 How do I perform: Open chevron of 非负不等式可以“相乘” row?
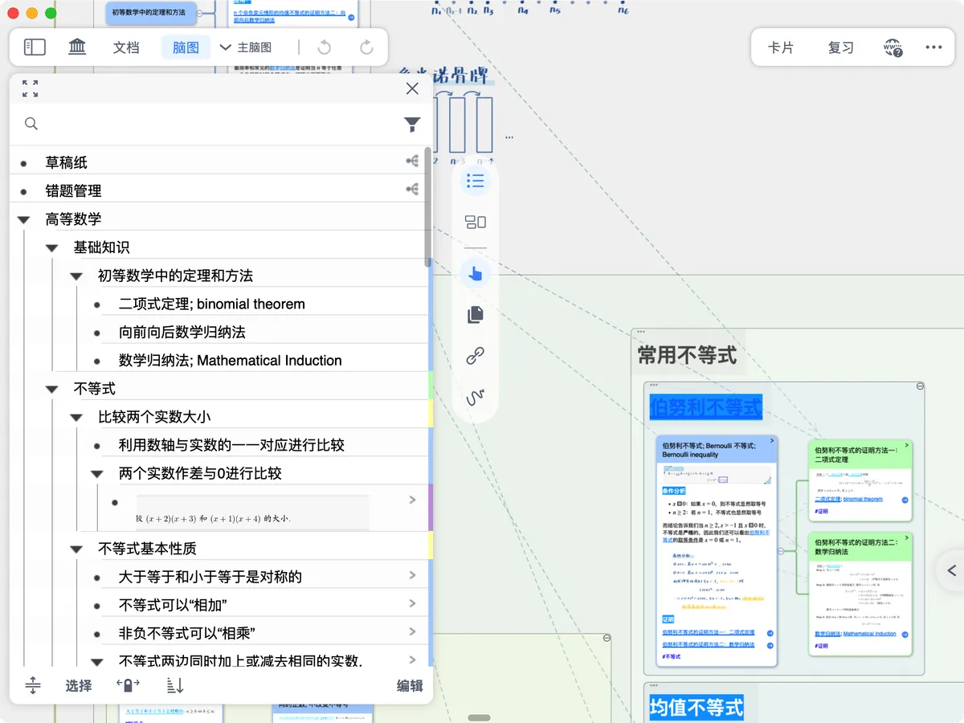412,631
